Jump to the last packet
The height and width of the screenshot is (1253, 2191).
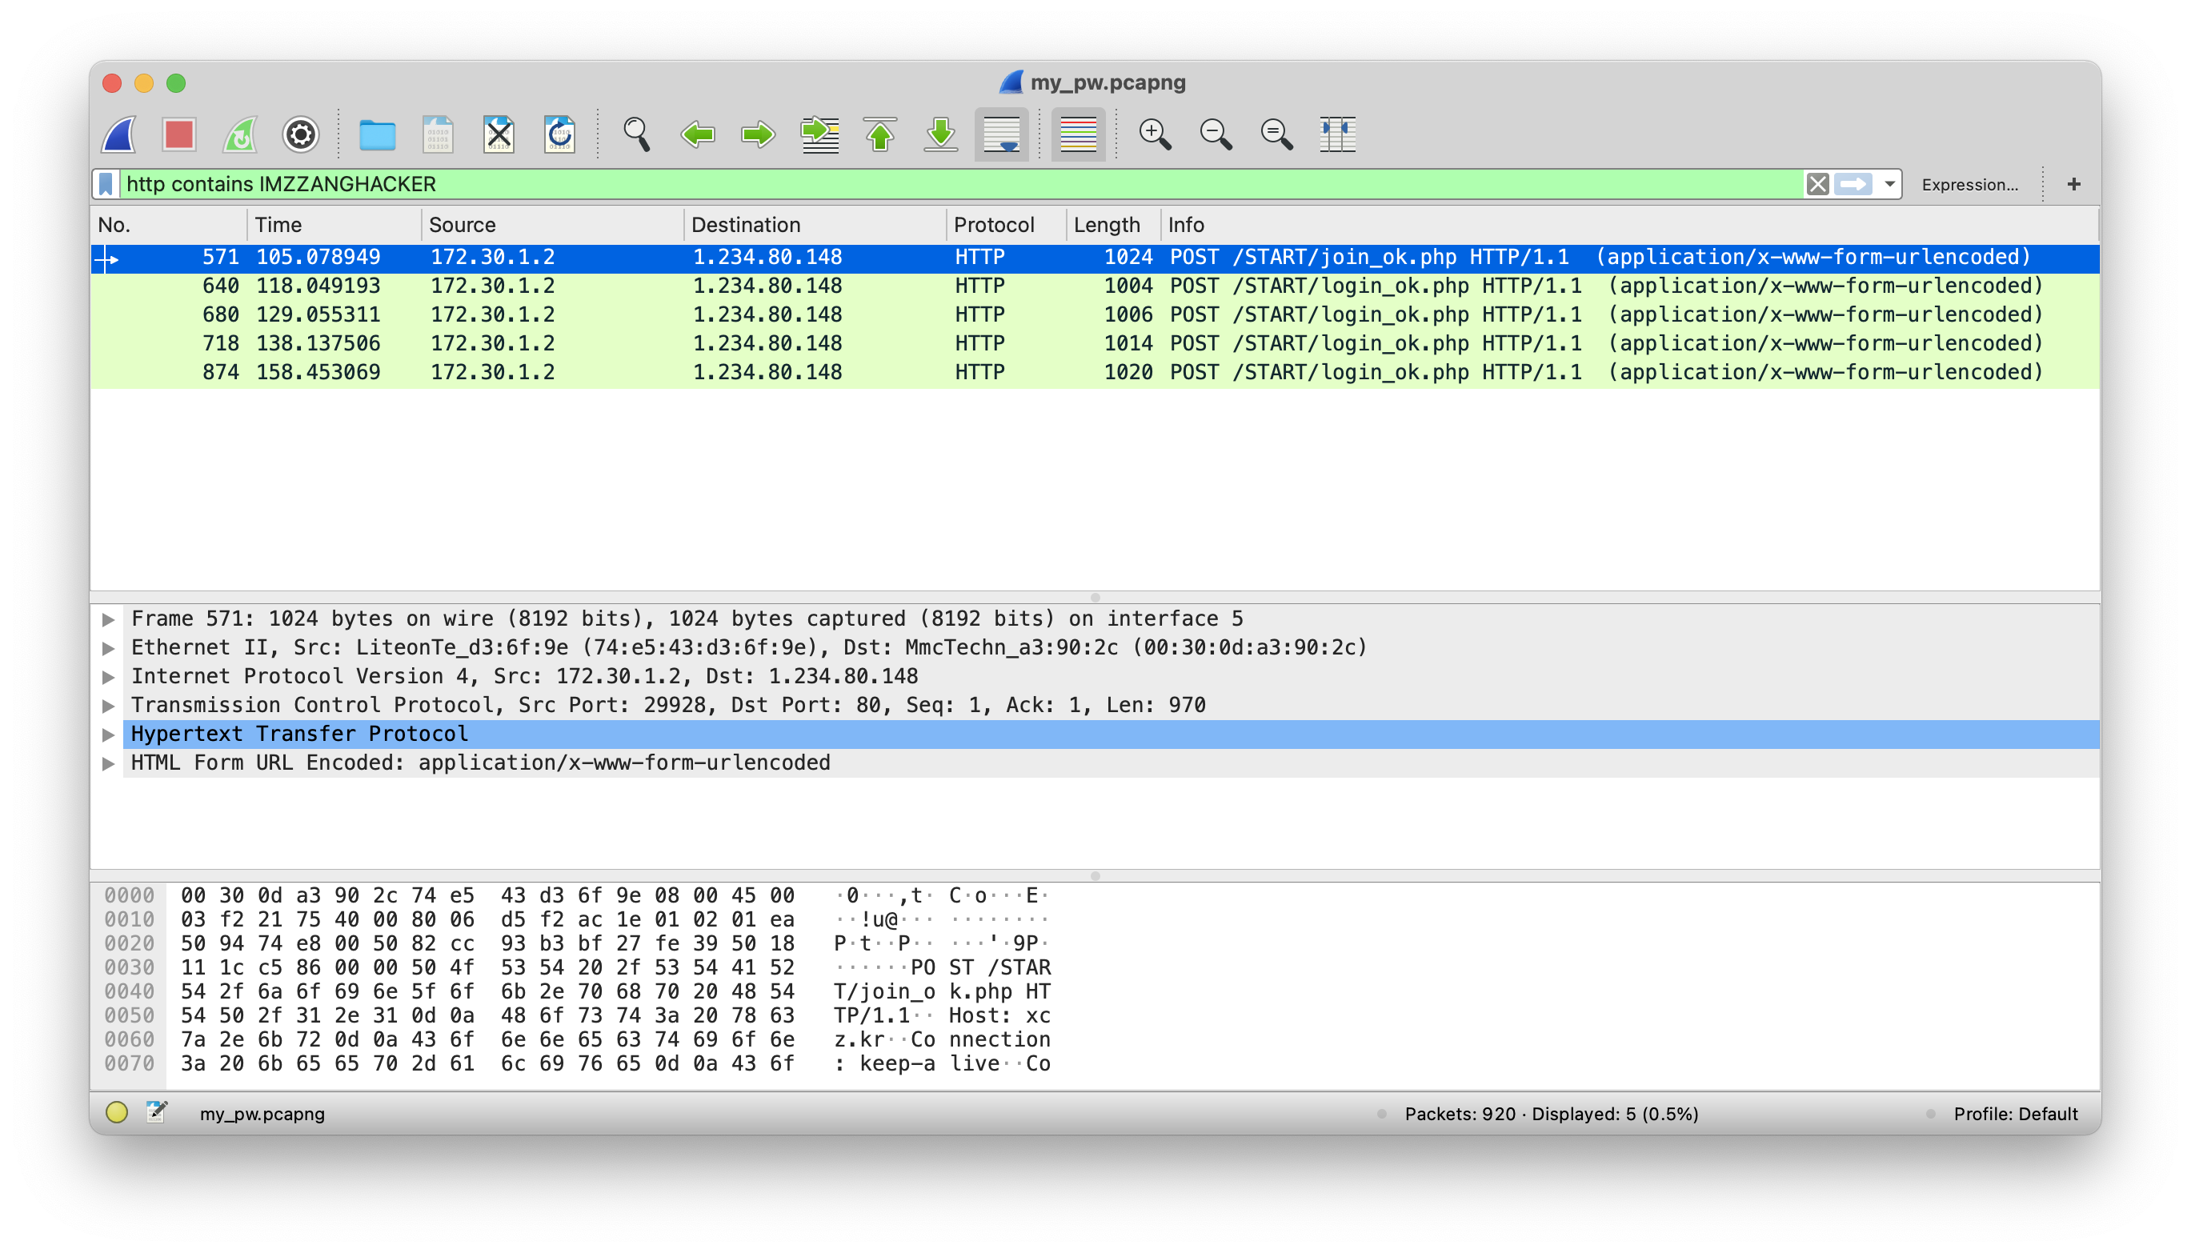pyautogui.click(x=940, y=134)
